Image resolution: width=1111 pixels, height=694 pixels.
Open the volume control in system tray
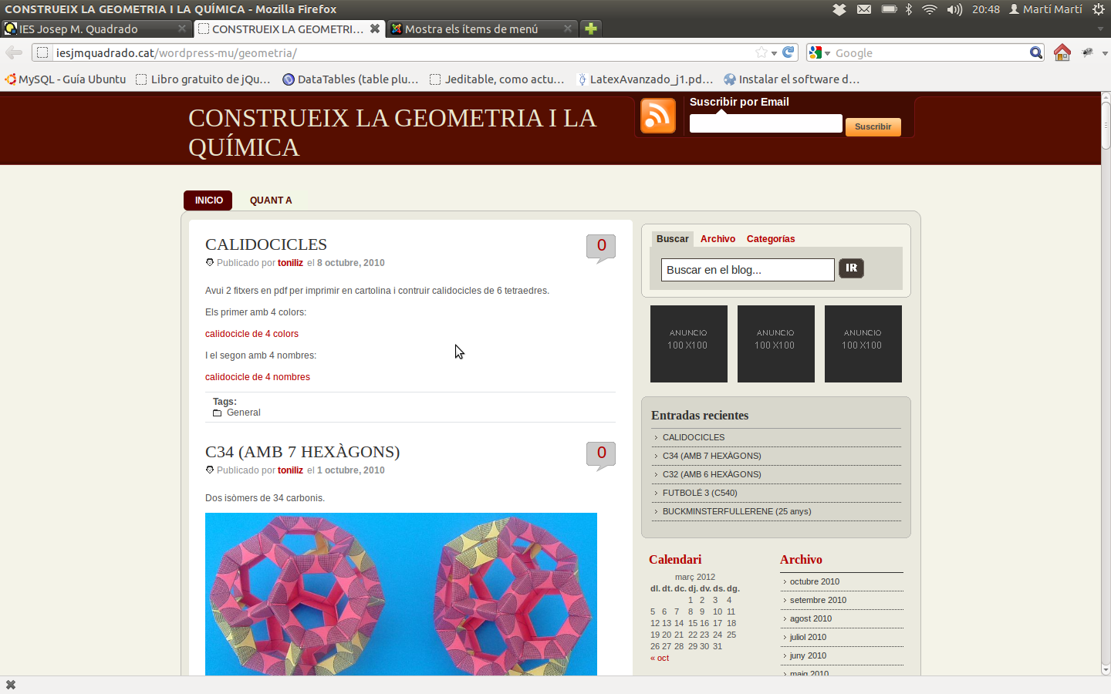click(x=954, y=9)
